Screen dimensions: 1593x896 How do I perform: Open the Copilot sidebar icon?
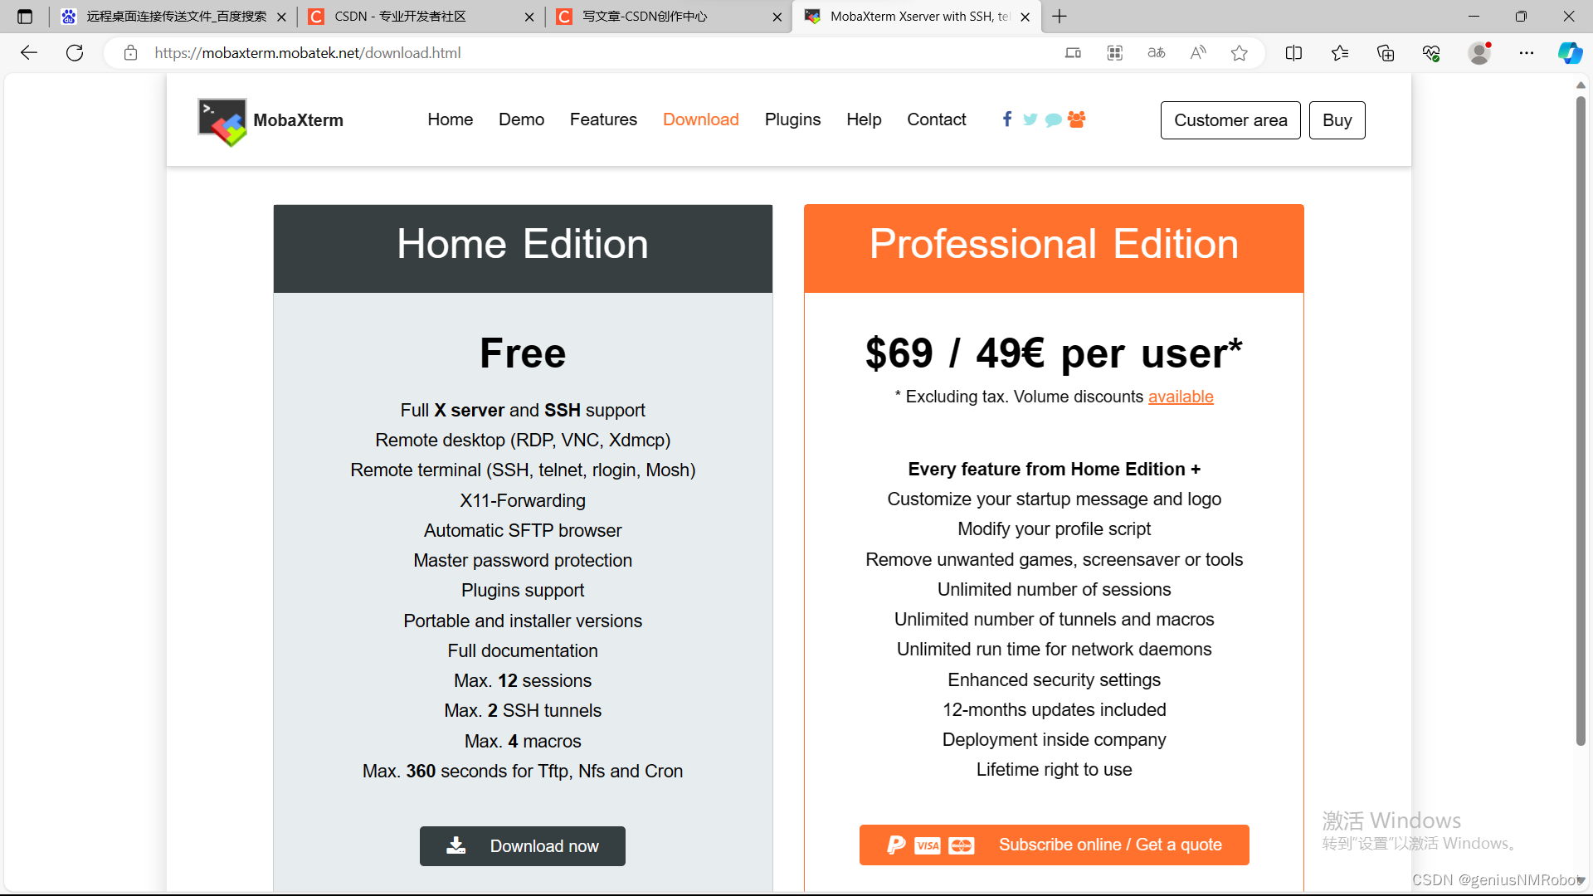[1570, 53]
